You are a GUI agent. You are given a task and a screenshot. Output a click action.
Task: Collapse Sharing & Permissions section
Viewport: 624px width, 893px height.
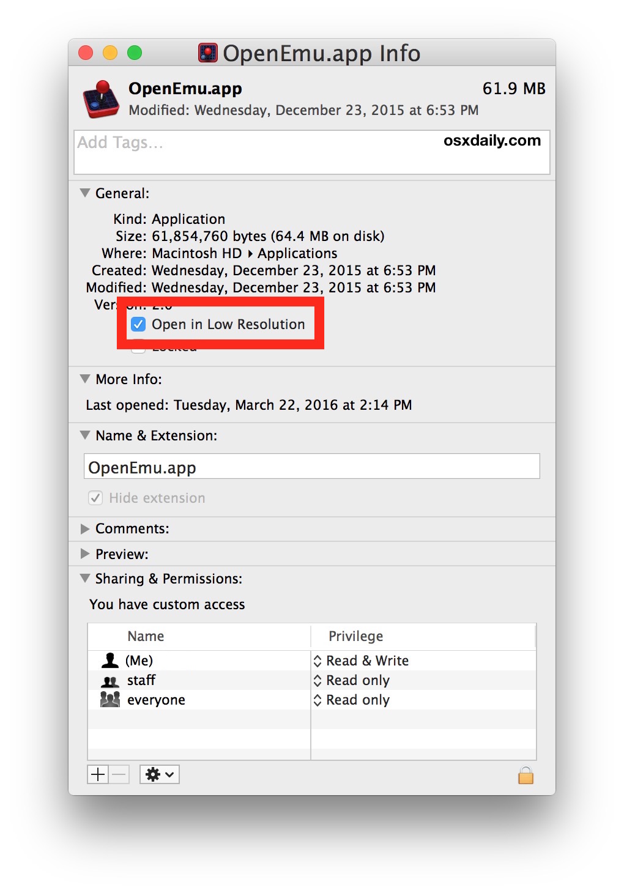click(x=85, y=578)
